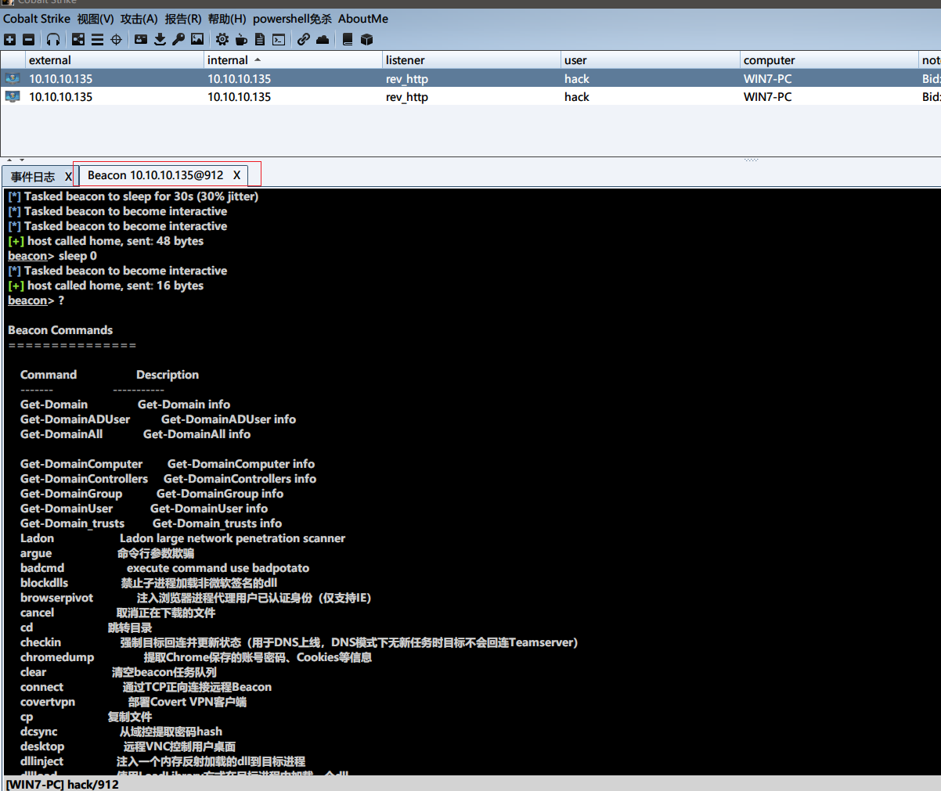Click the computer icon of the second session row
The height and width of the screenshot is (791, 941).
(13, 96)
